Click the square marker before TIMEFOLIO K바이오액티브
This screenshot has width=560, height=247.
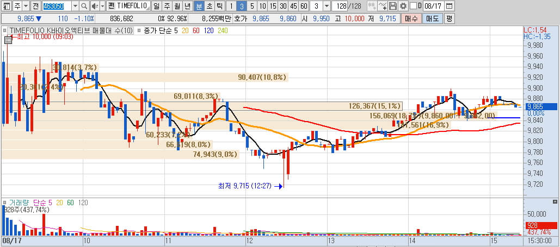[5, 30]
